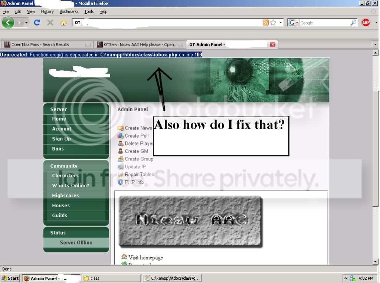Click the network tray icon
Viewport: 380px width, 283px height.
(353, 279)
